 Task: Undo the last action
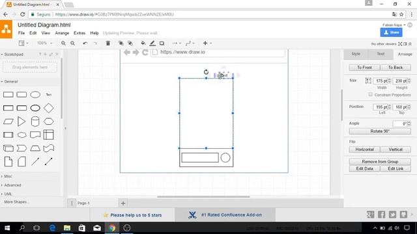point(85,44)
